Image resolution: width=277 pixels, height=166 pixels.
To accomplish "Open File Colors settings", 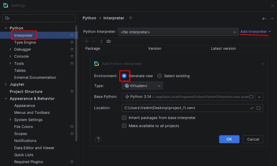I will [24, 127].
